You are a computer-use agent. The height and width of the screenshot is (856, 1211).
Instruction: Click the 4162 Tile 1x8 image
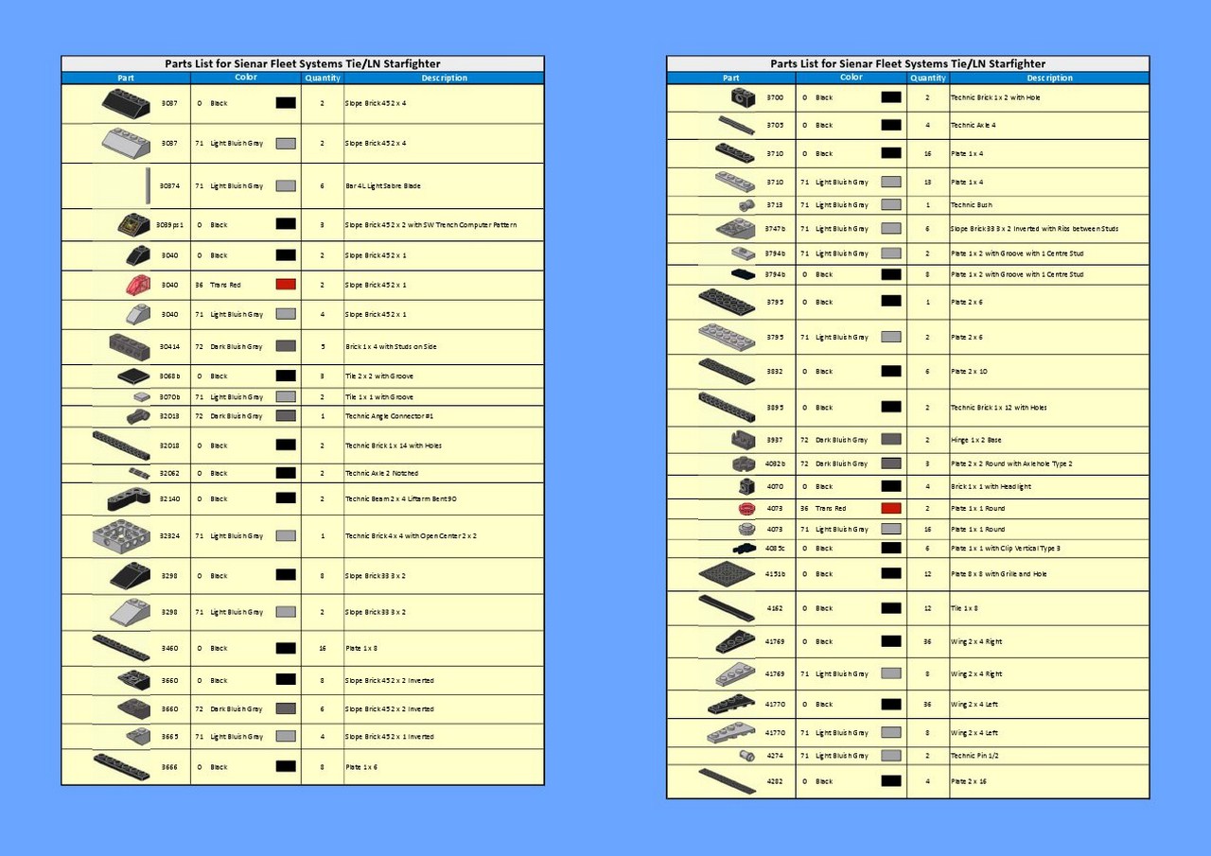(x=727, y=608)
